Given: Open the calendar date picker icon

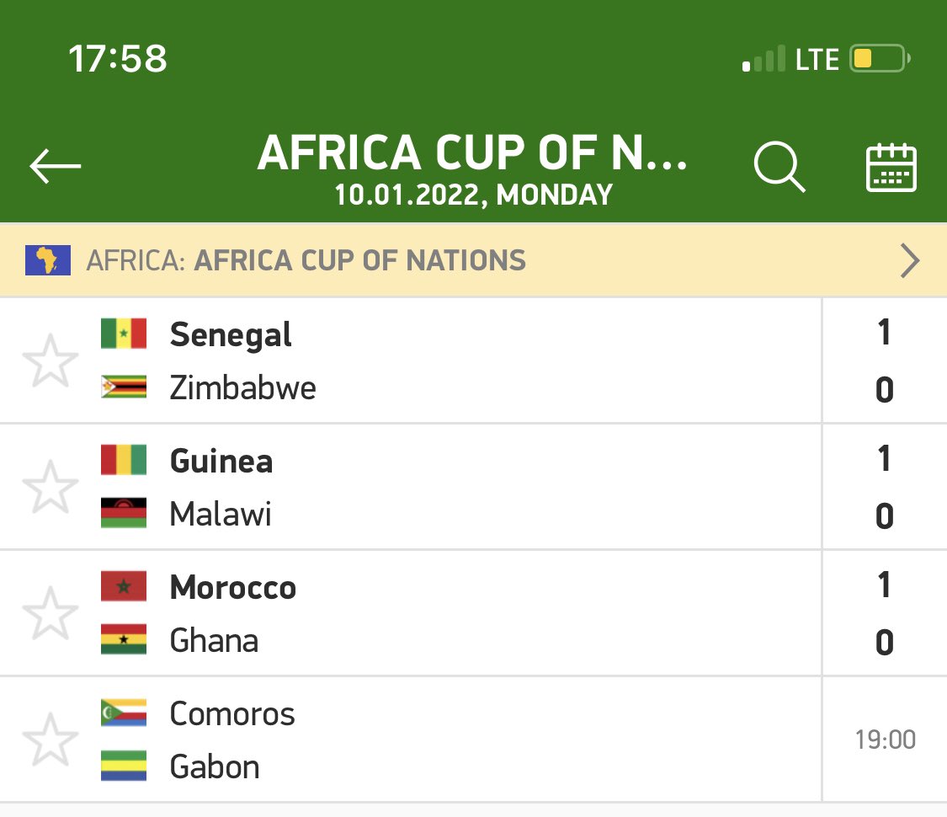Looking at the screenshot, I should (x=891, y=168).
